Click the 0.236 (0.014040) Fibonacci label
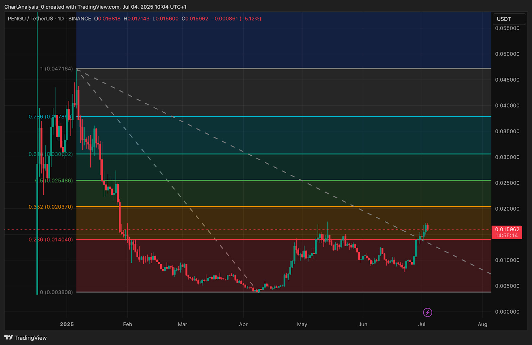The height and width of the screenshot is (345, 532). coord(51,240)
